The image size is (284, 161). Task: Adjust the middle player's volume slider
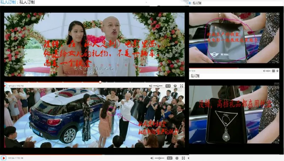pos(158,86)
